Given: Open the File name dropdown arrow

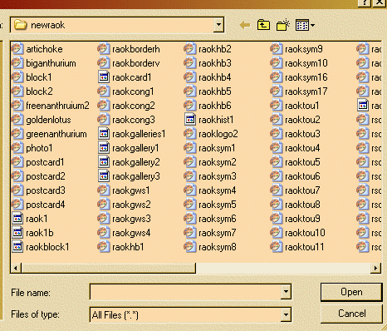Looking at the screenshot, I should 286,292.
